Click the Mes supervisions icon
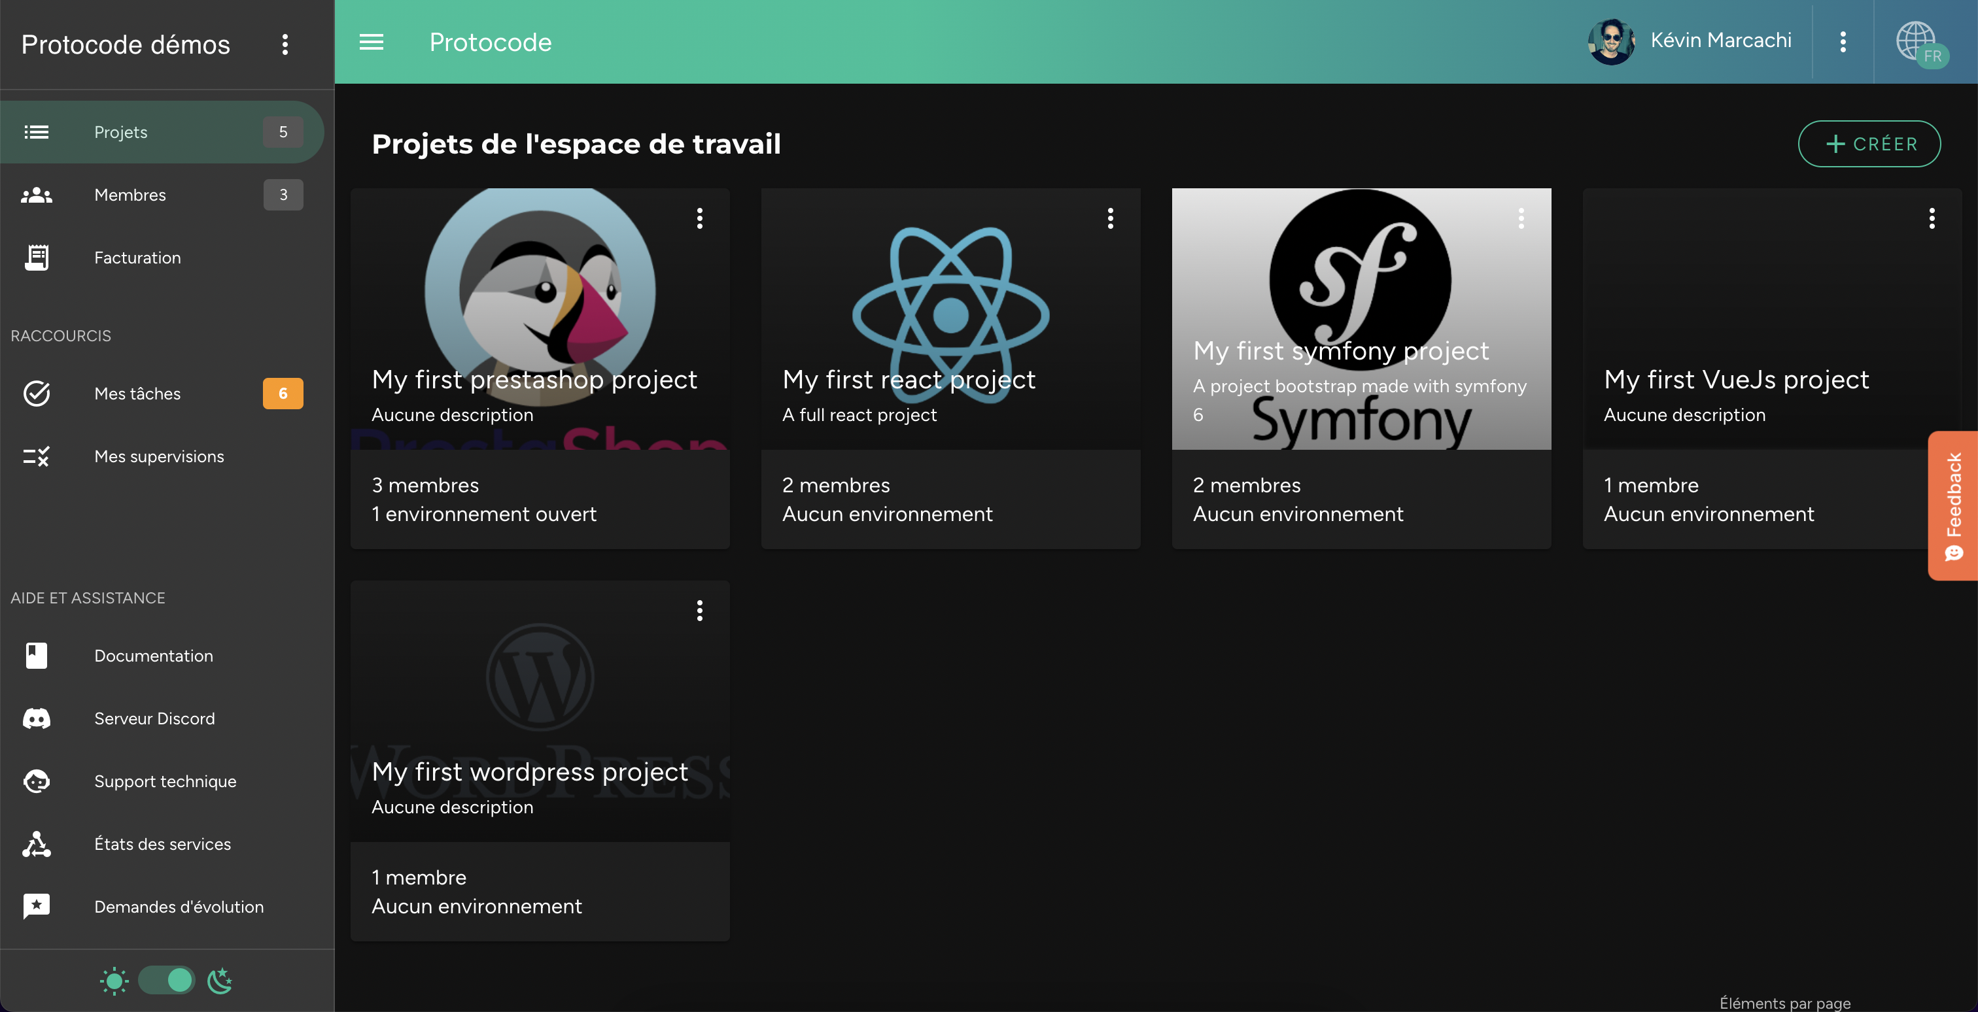Viewport: 1978px width, 1012px height. coord(36,456)
